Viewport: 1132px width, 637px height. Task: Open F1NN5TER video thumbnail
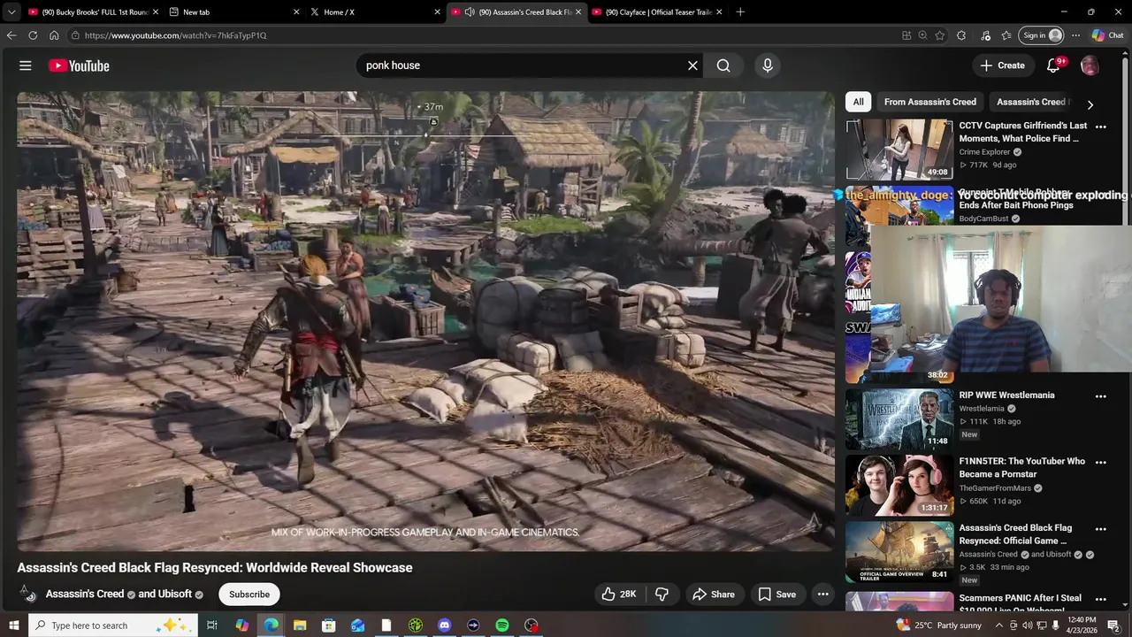tap(899, 485)
